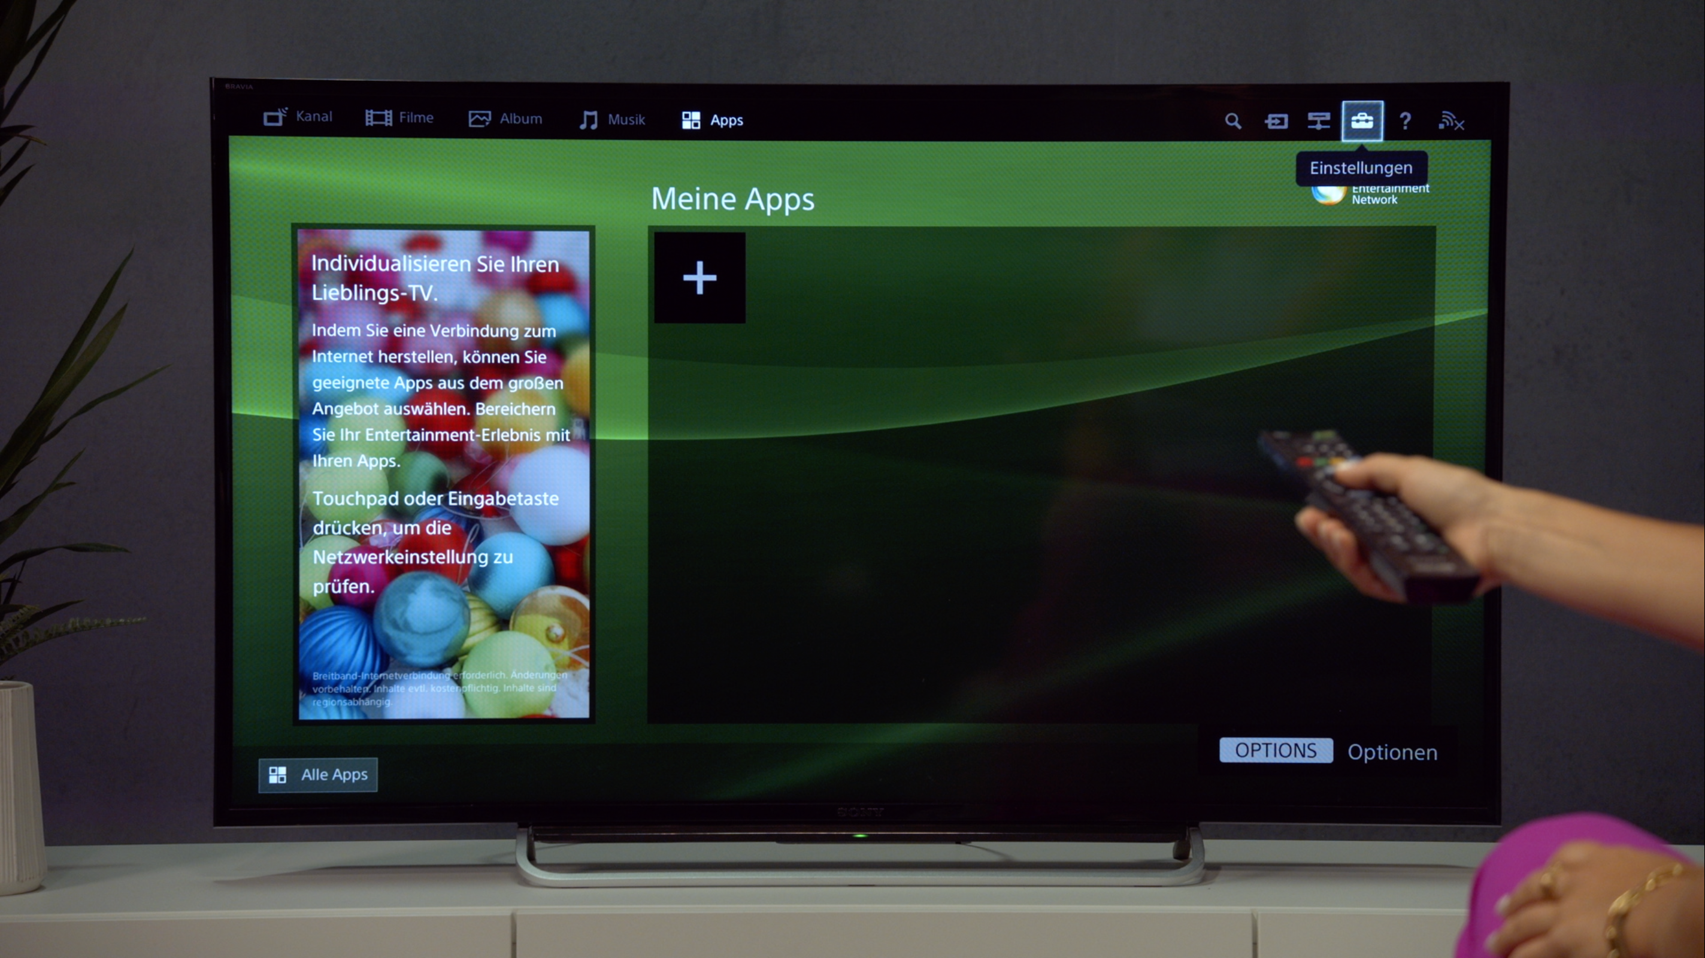The height and width of the screenshot is (958, 1705).
Task: Click the + add app button
Action: coord(699,278)
